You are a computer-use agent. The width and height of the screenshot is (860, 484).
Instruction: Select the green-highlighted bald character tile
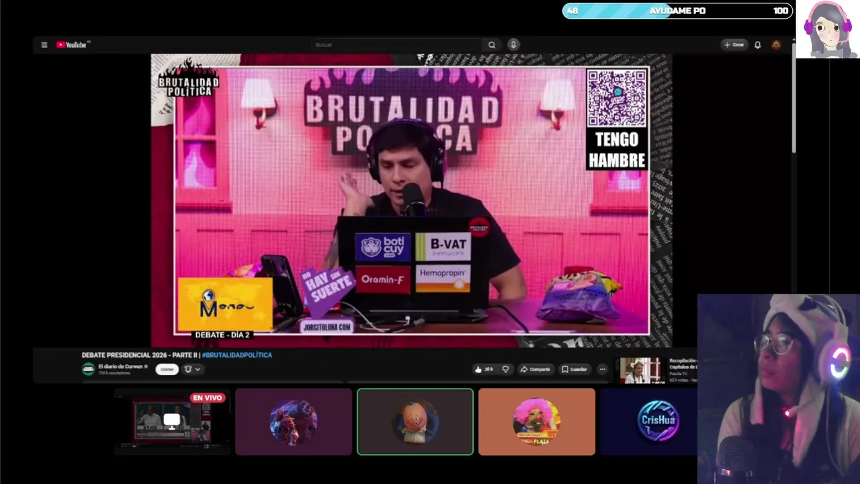415,421
